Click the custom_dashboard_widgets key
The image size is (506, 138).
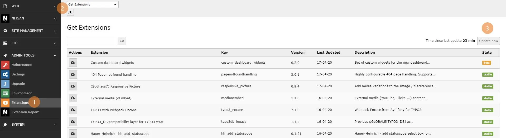[x=243, y=63]
